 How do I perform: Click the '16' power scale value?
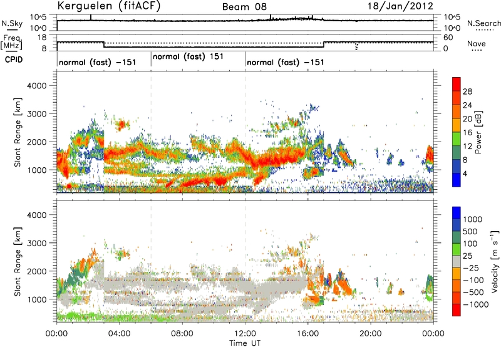[x=467, y=133]
